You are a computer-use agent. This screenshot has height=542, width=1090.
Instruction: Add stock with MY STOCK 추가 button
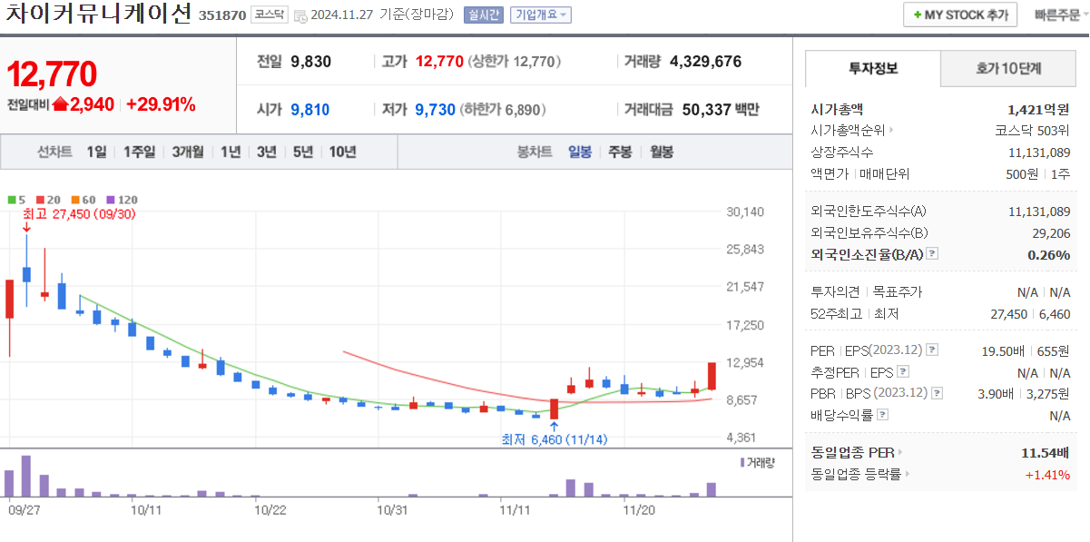click(x=960, y=15)
